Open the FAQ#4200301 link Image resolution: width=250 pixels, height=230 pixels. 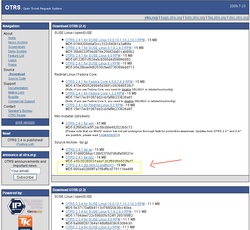(x=108, y=135)
